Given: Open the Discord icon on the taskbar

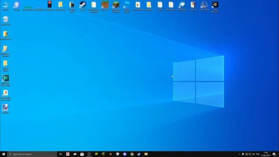Looking at the screenshot, I should coord(125,154).
